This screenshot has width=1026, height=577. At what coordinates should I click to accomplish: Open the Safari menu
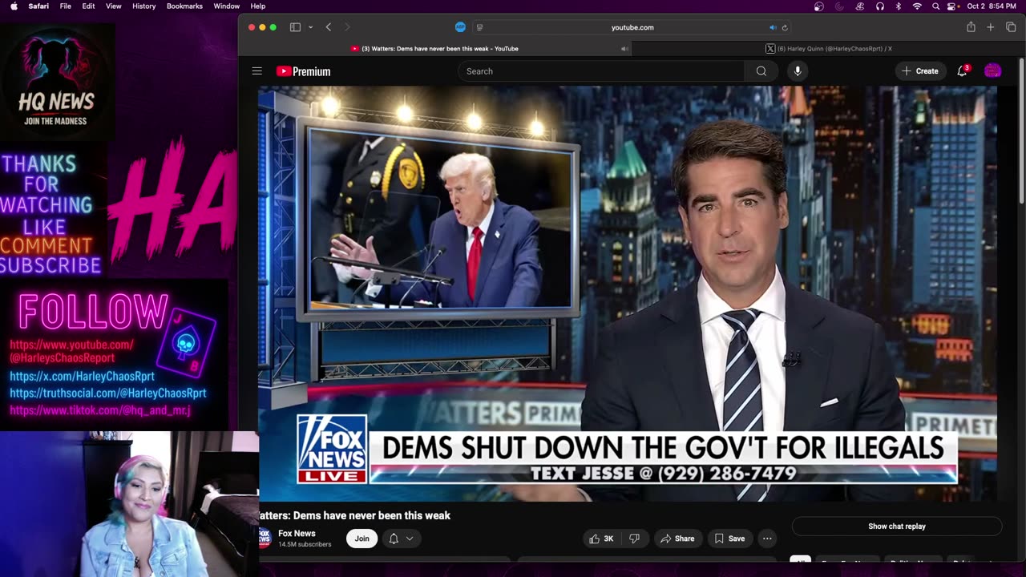point(38,6)
